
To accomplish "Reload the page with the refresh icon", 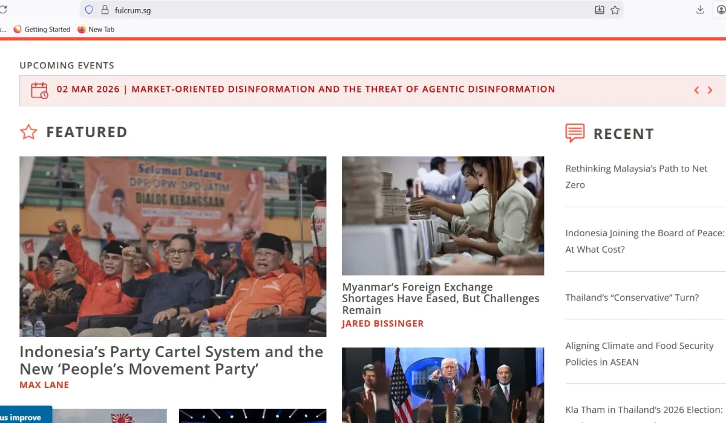I will [2, 10].
